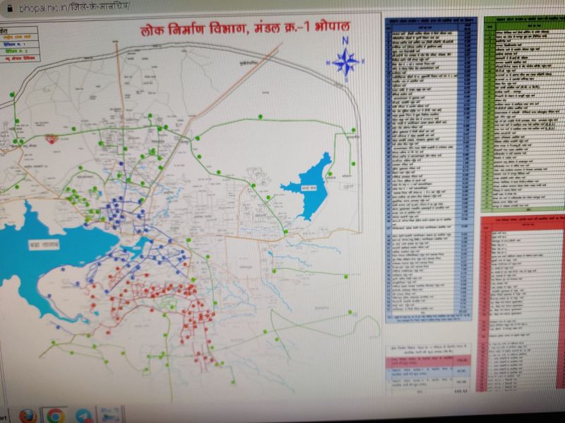Open Firefox from the taskbar

coord(29,415)
